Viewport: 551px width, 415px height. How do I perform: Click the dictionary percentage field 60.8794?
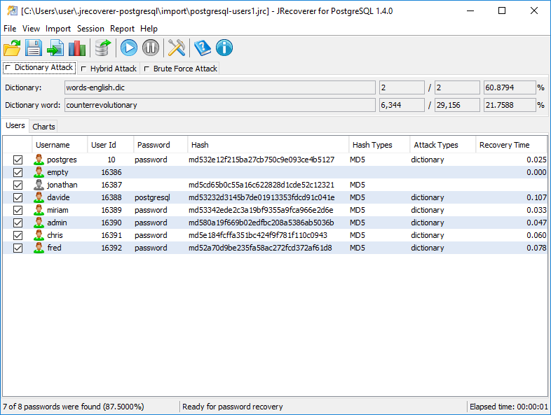[x=510, y=87]
